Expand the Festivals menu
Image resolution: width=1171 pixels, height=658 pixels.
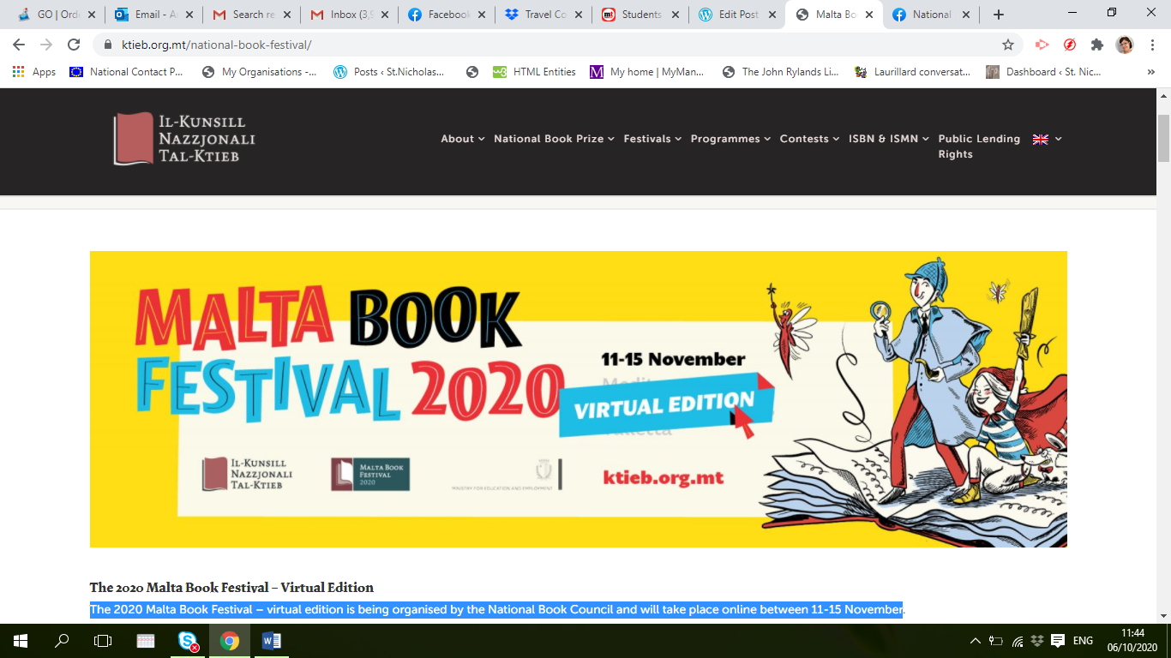(x=652, y=139)
